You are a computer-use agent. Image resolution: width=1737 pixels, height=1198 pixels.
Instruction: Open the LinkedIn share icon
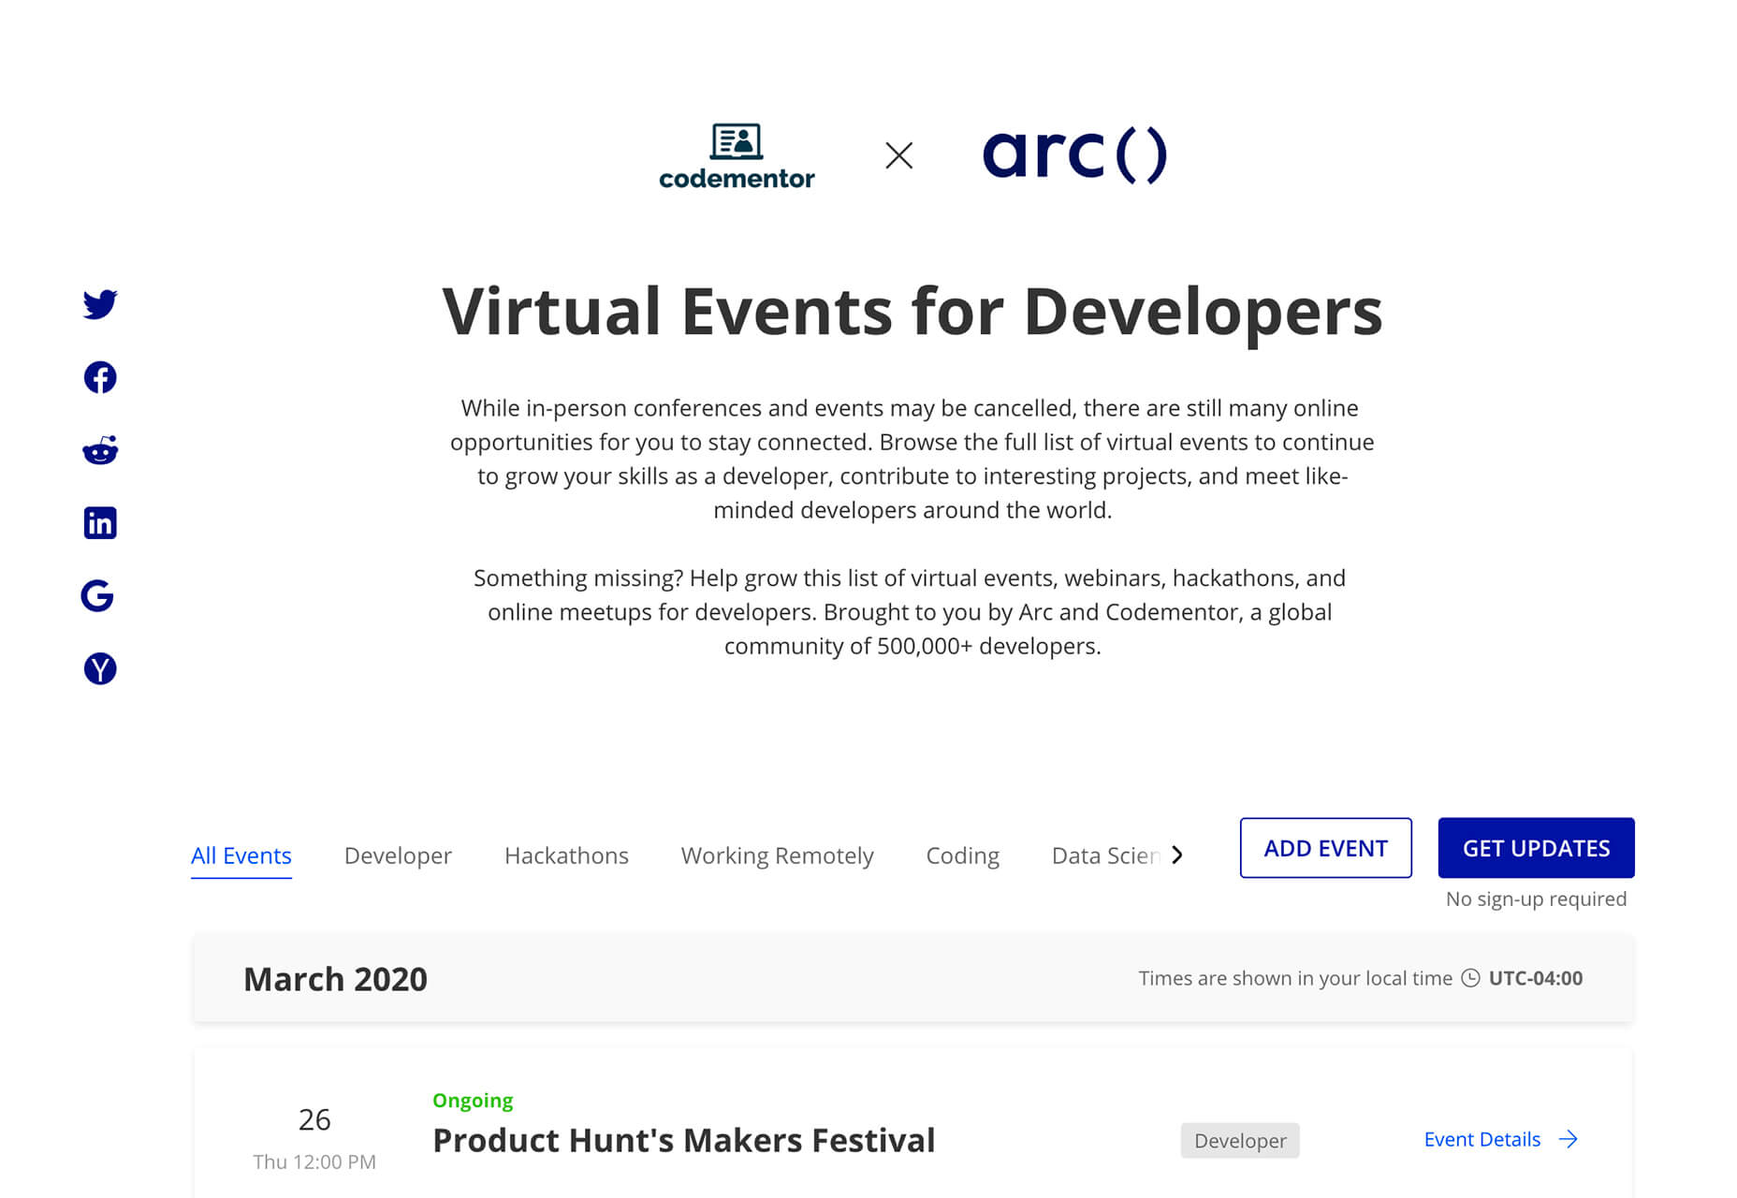pos(100,523)
